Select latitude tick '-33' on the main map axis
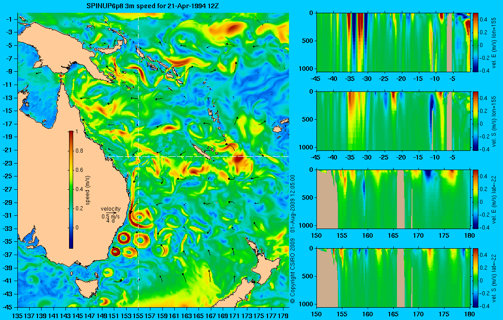This screenshot has width=503, height=320. [8, 229]
